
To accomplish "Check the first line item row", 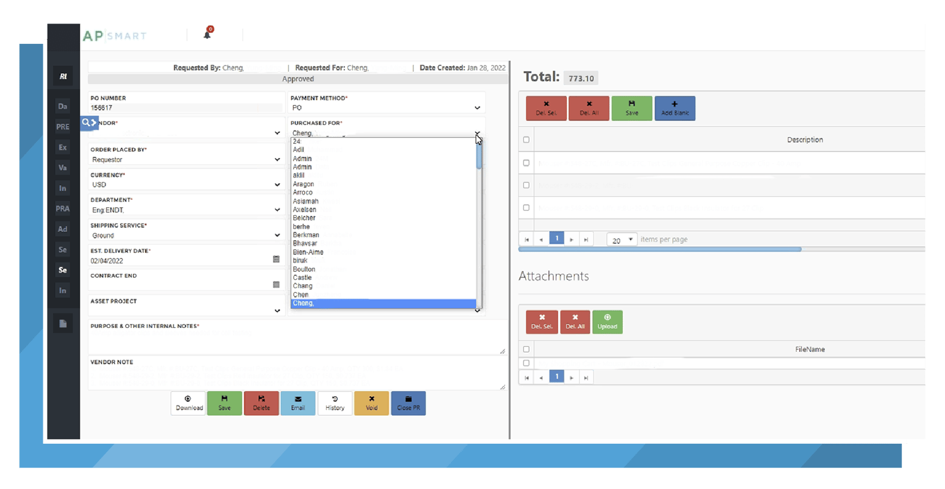I will coord(526,163).
